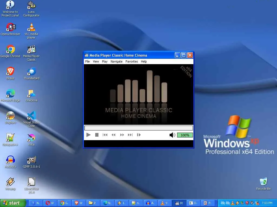The image size is (277, 207).
Task: Switch to folder group taskbar button
Action: point(93,203)
